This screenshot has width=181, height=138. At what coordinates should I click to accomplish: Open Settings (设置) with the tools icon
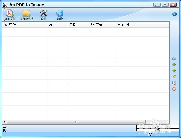(43, 15)
